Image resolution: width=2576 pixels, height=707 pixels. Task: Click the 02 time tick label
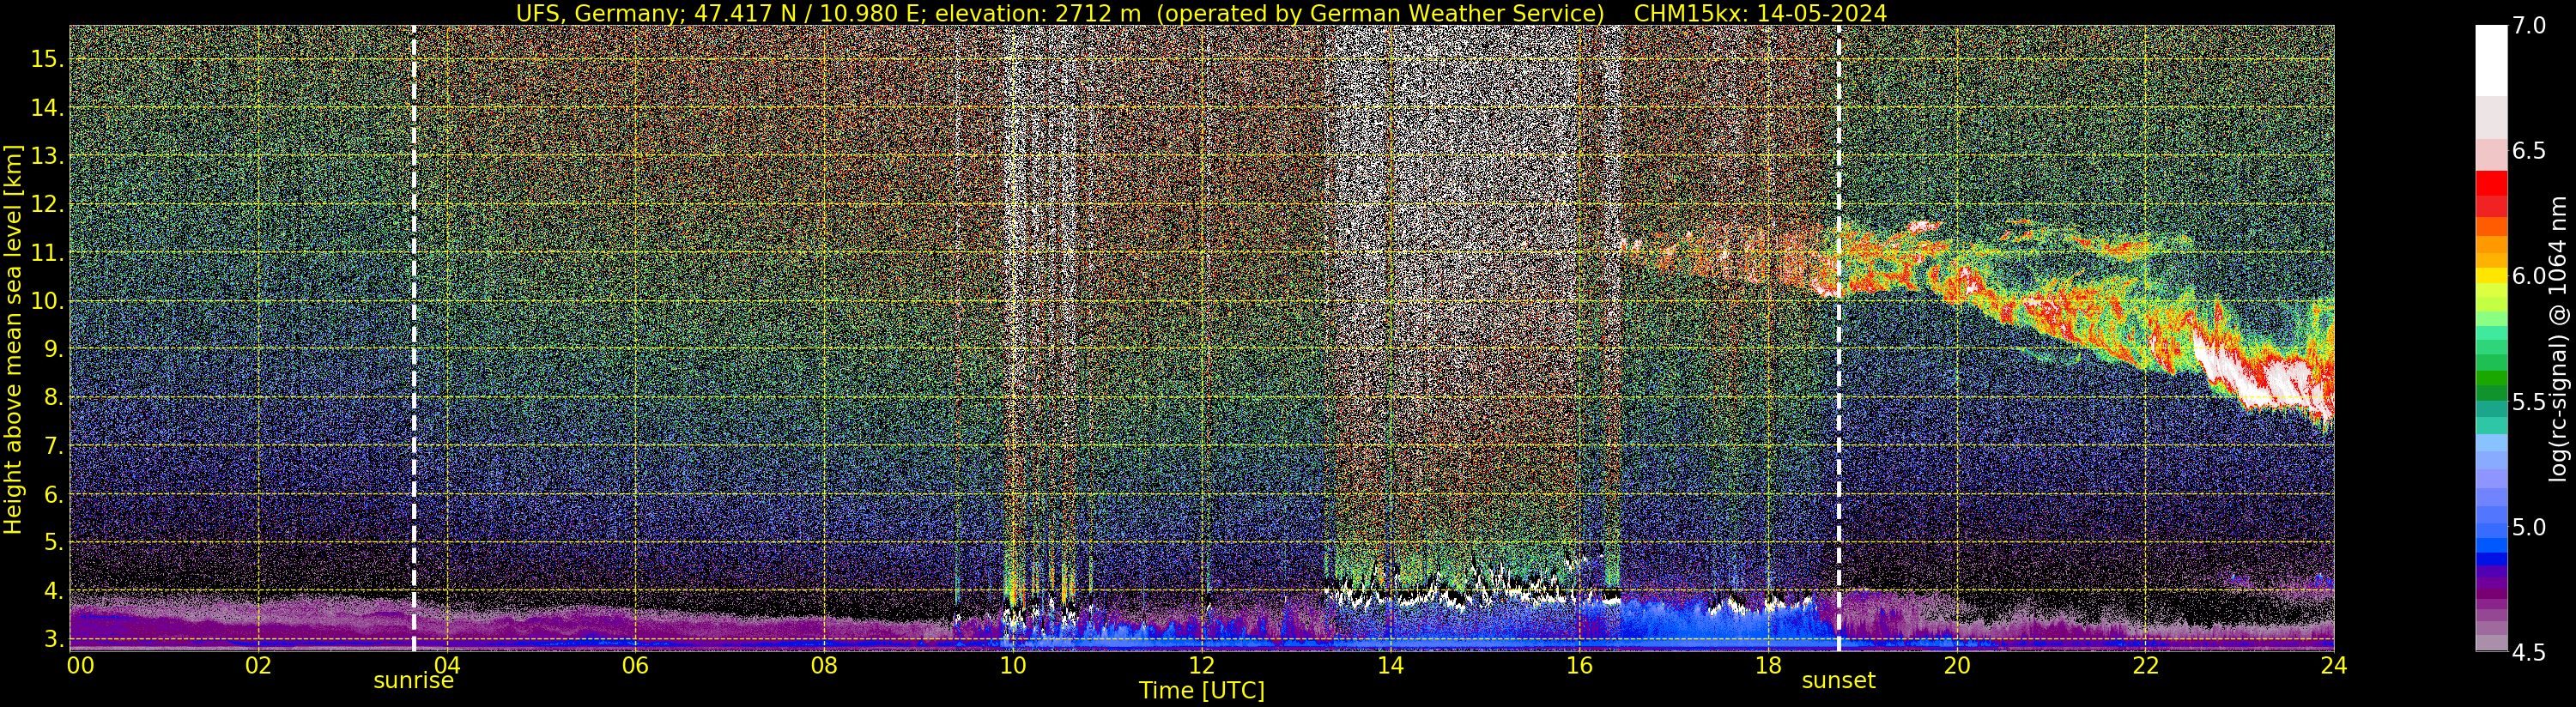click(x=259, y=665)
